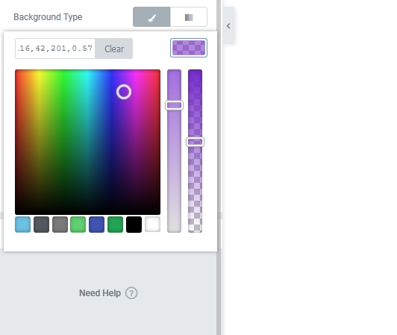Collapse the panel with the arrow handle
This screenshot has height=335, width=397.
[228, 26]
